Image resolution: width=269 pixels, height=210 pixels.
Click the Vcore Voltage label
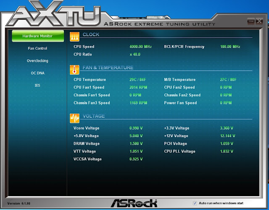coord(86,128)
